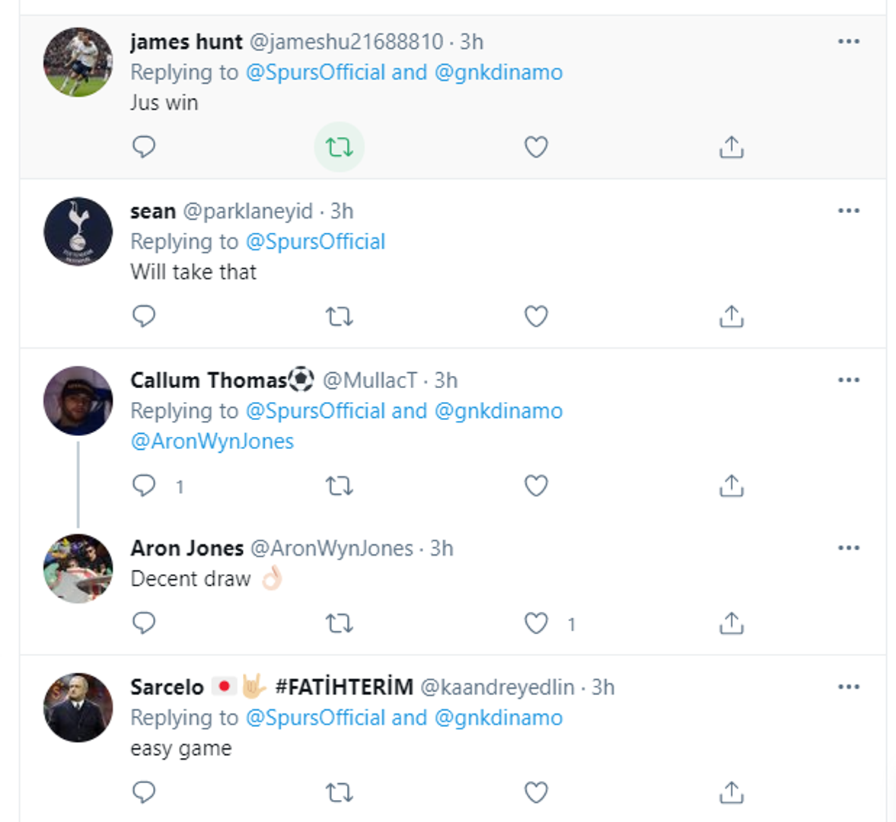The image size is (896, 822).
Task: Like sean's "Will take that" tweet
Action: [x=536, y=316]
